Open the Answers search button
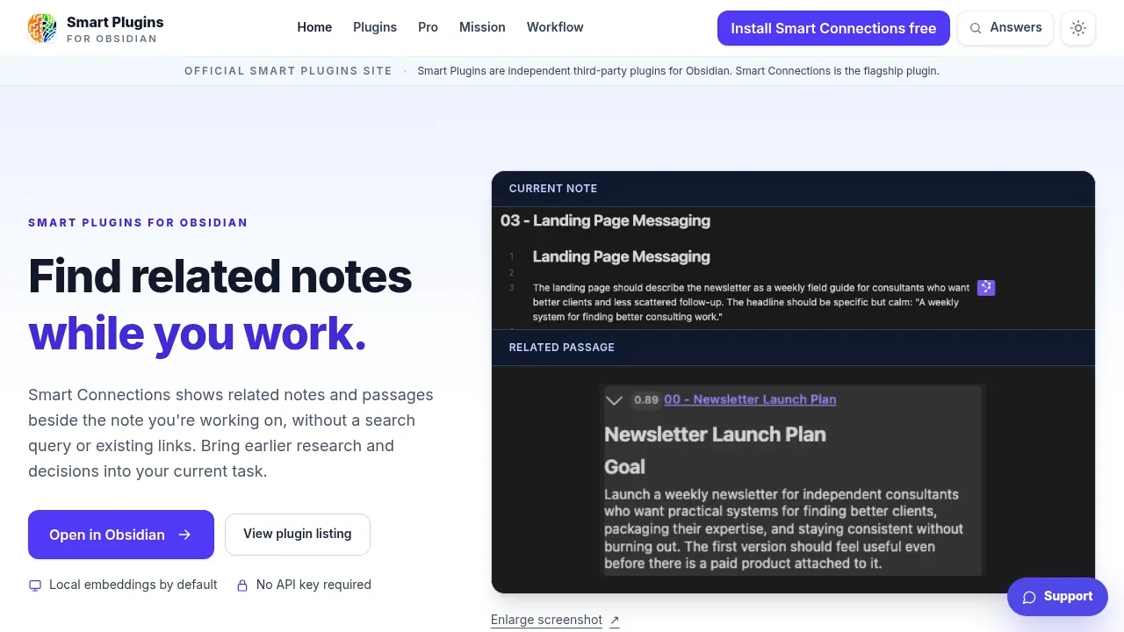The image size is (1124, 632). point(1005,28)
